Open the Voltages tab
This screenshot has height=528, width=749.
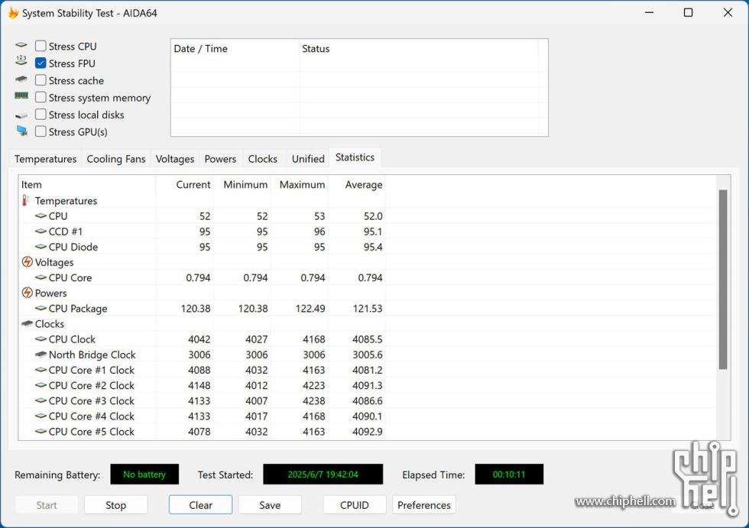coord(175,158)
